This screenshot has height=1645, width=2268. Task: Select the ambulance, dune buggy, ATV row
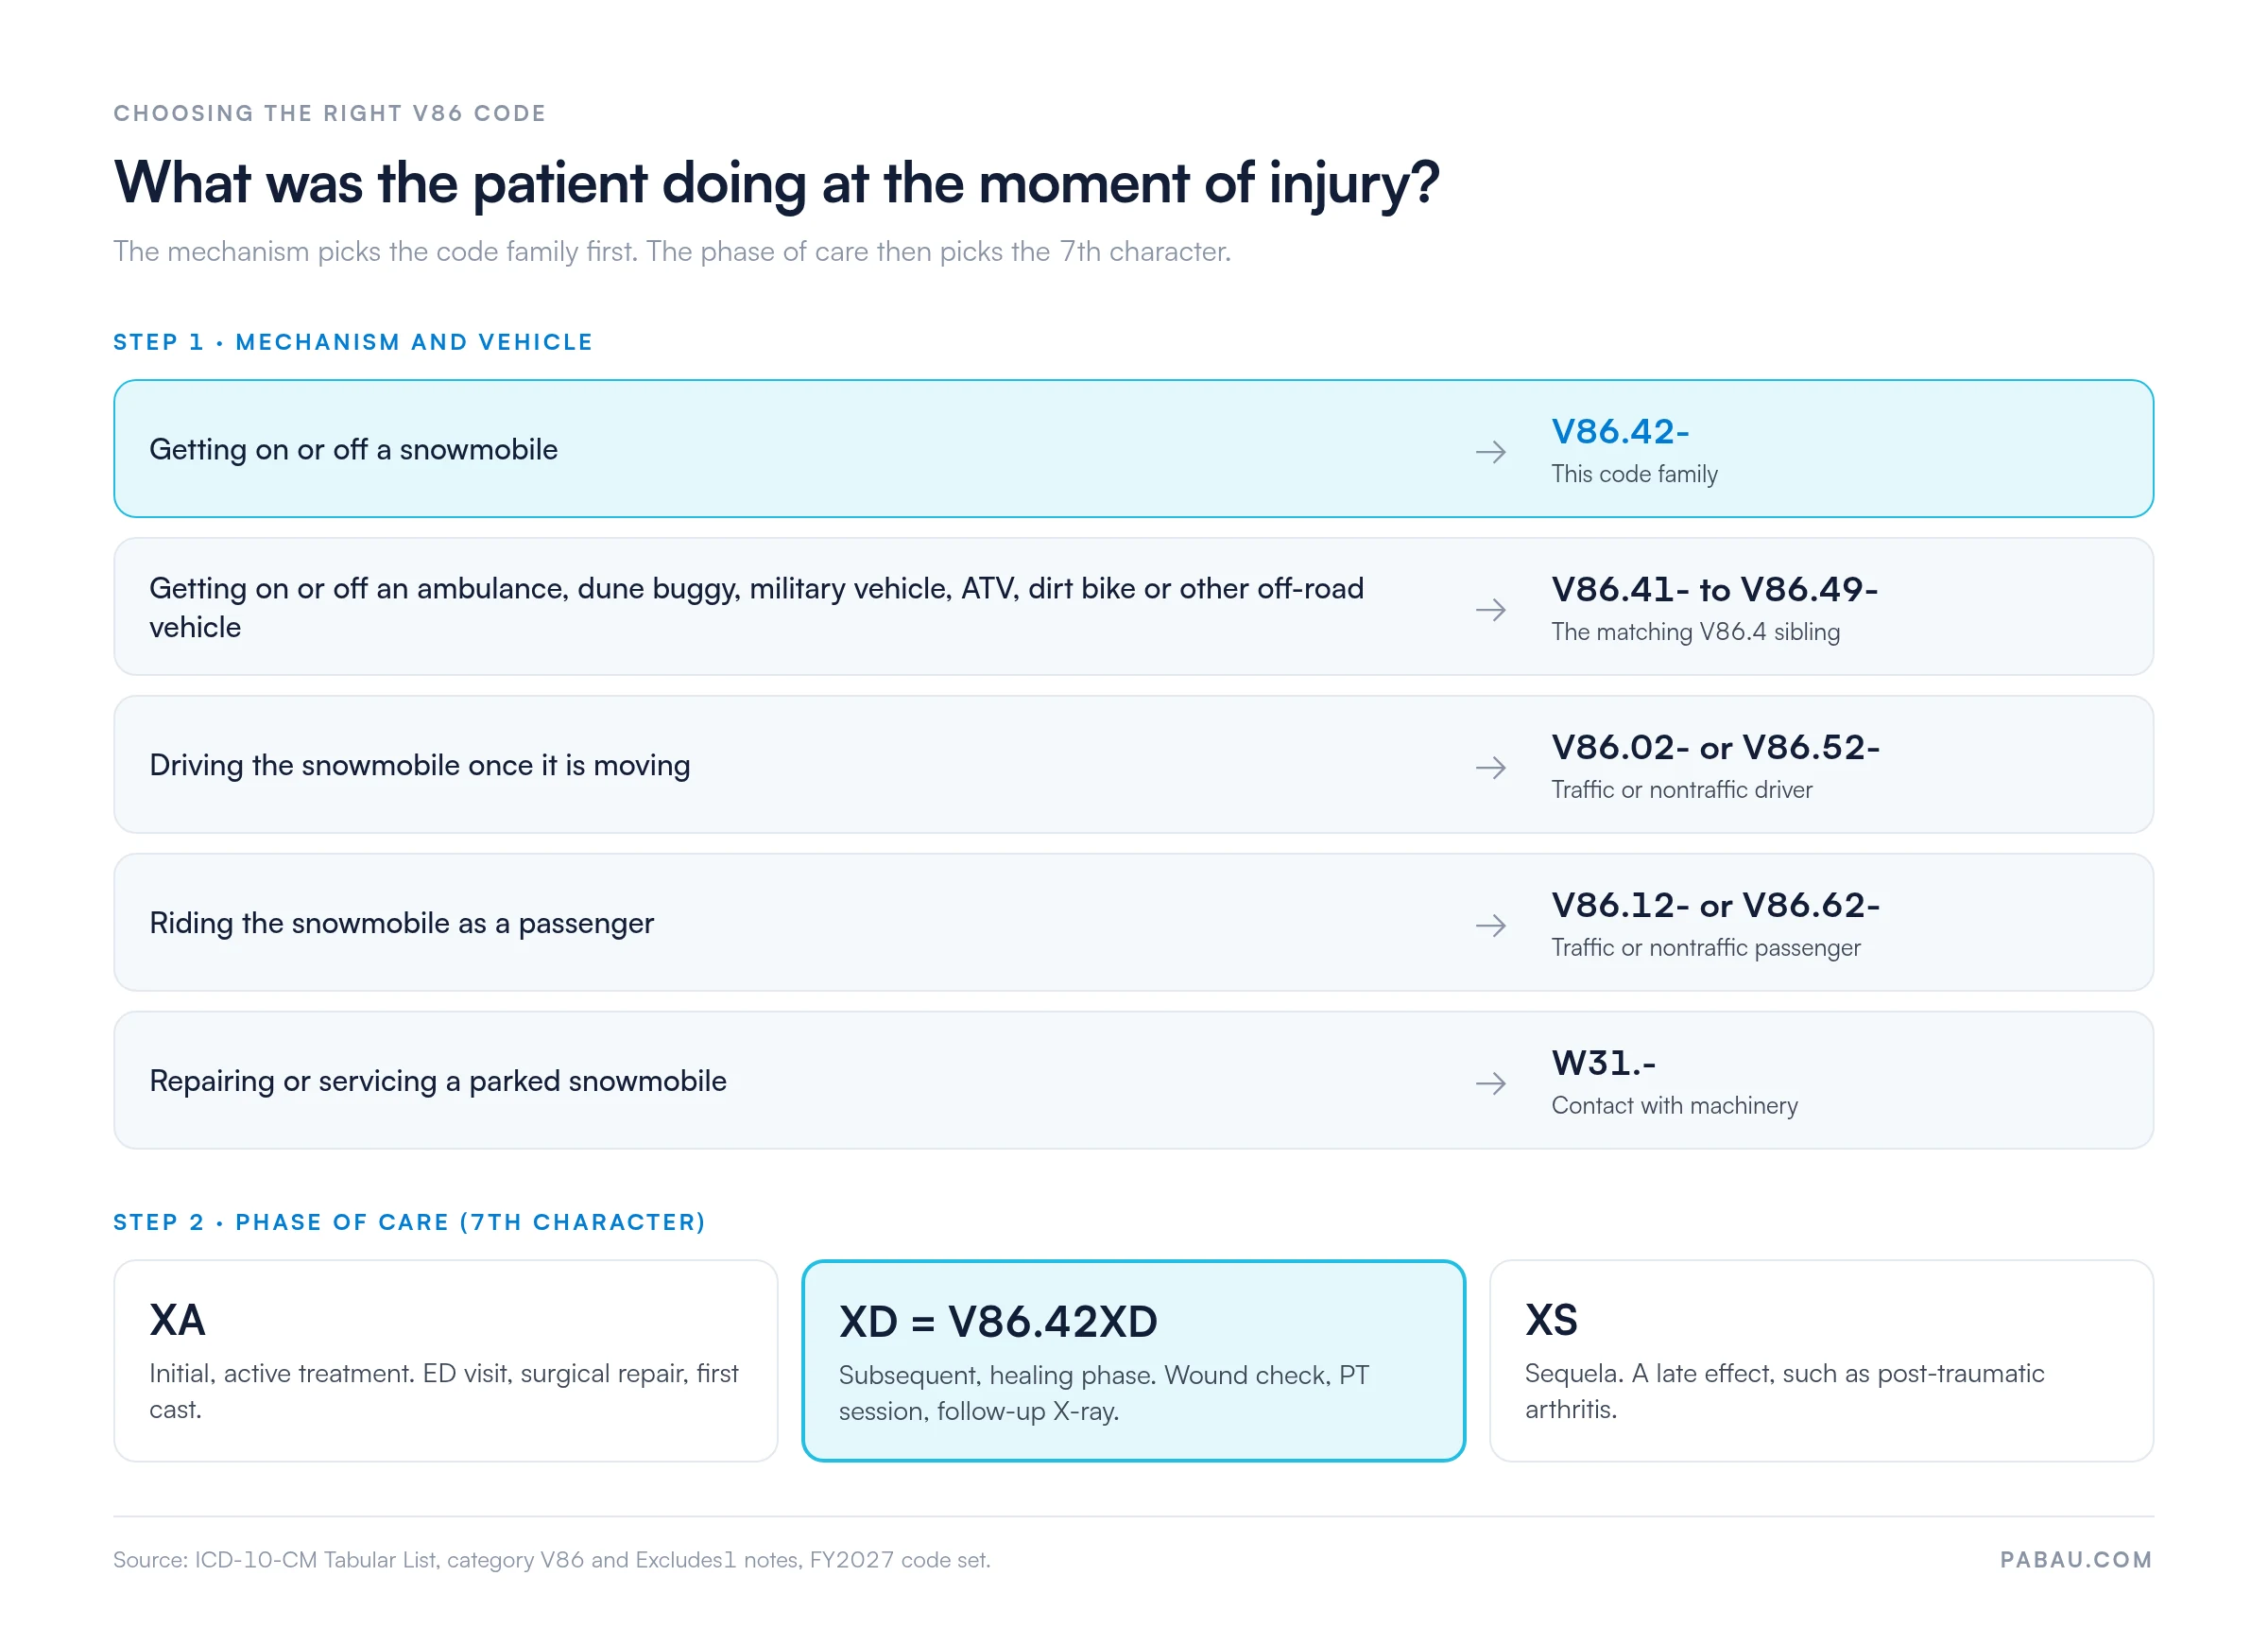pos(1133,606)
